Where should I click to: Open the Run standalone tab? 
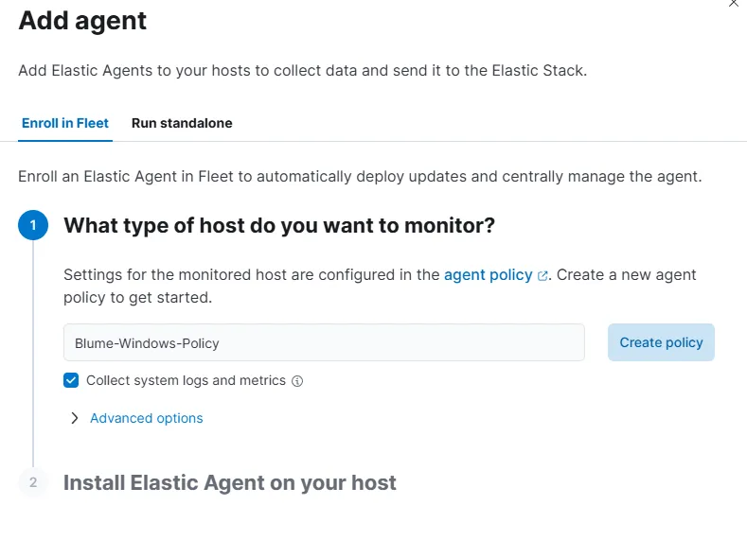pyautogui.click(x=182, y=123)
